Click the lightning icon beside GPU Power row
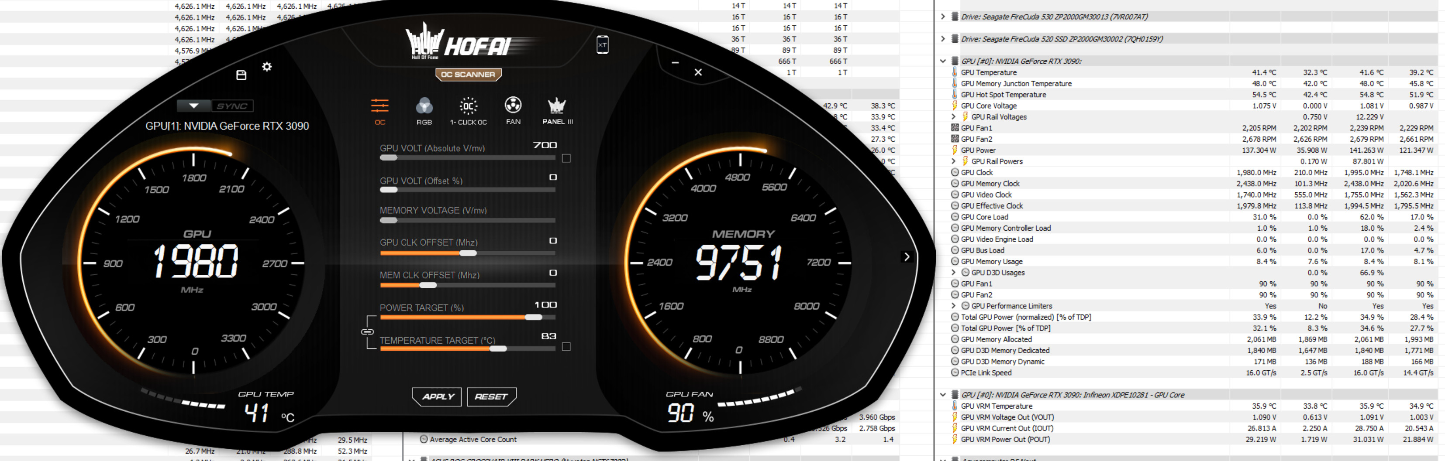This screenshot has width=1445, height=461. [955, 150]
